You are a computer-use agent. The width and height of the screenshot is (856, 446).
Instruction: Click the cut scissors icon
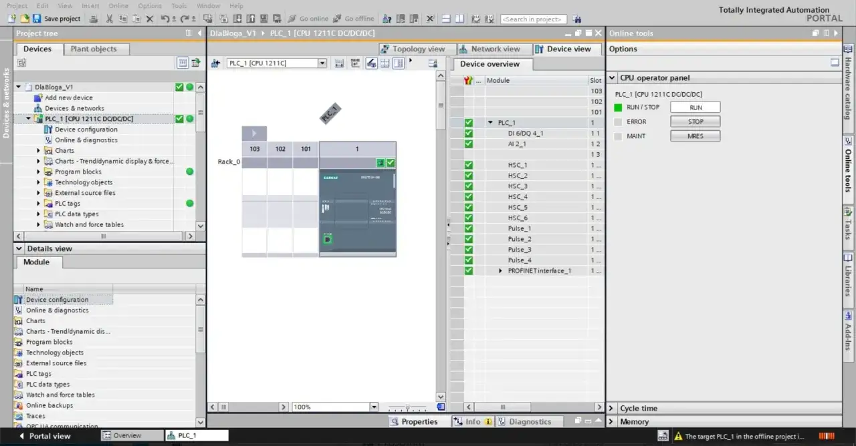point(109,19)
